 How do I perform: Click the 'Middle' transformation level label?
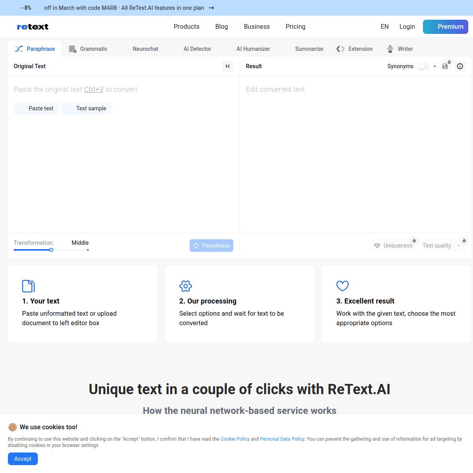coord(80,243)
